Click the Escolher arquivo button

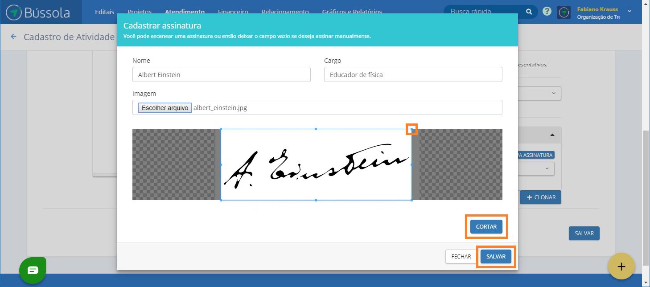click(x=165, y=108)
